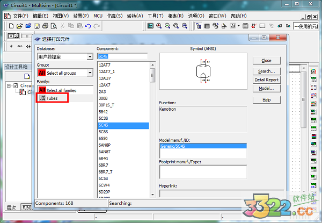Open the Postprocessor calculator icon
Image resolution: width=322 pixels, height=223 pixels.
245,26
